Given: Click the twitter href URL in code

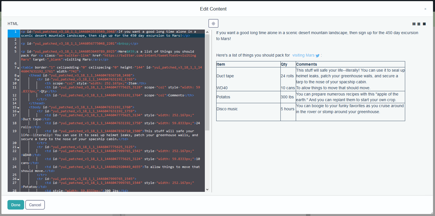Looking at the screenshot, I should 108,57.
